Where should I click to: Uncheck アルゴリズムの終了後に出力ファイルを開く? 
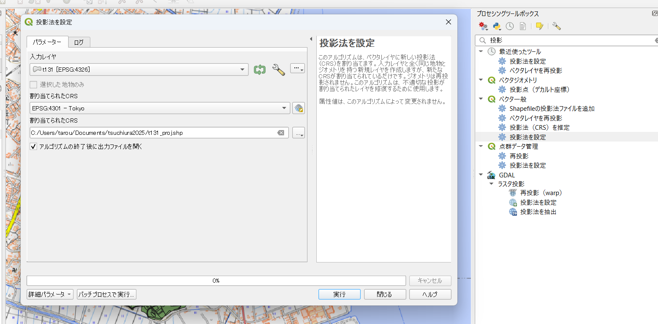pyautogui.click(x=33, y=147)
